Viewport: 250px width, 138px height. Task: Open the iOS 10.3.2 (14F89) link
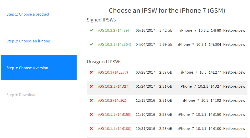click(113, 30)
